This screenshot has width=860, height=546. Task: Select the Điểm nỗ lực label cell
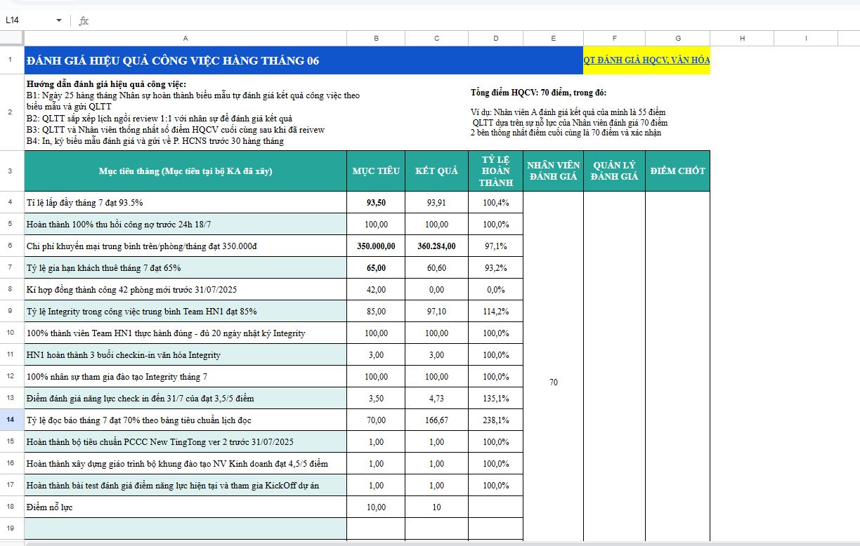(x=185, y=507)
